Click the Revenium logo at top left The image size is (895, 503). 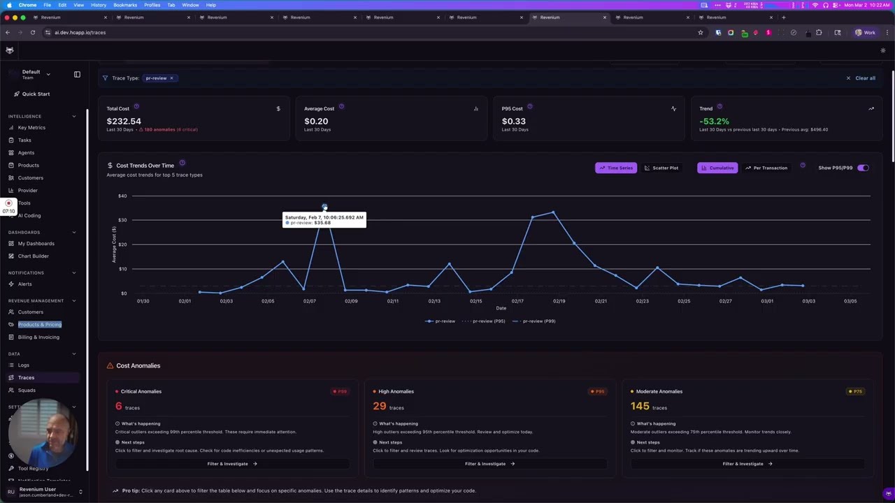click(10, 50)
